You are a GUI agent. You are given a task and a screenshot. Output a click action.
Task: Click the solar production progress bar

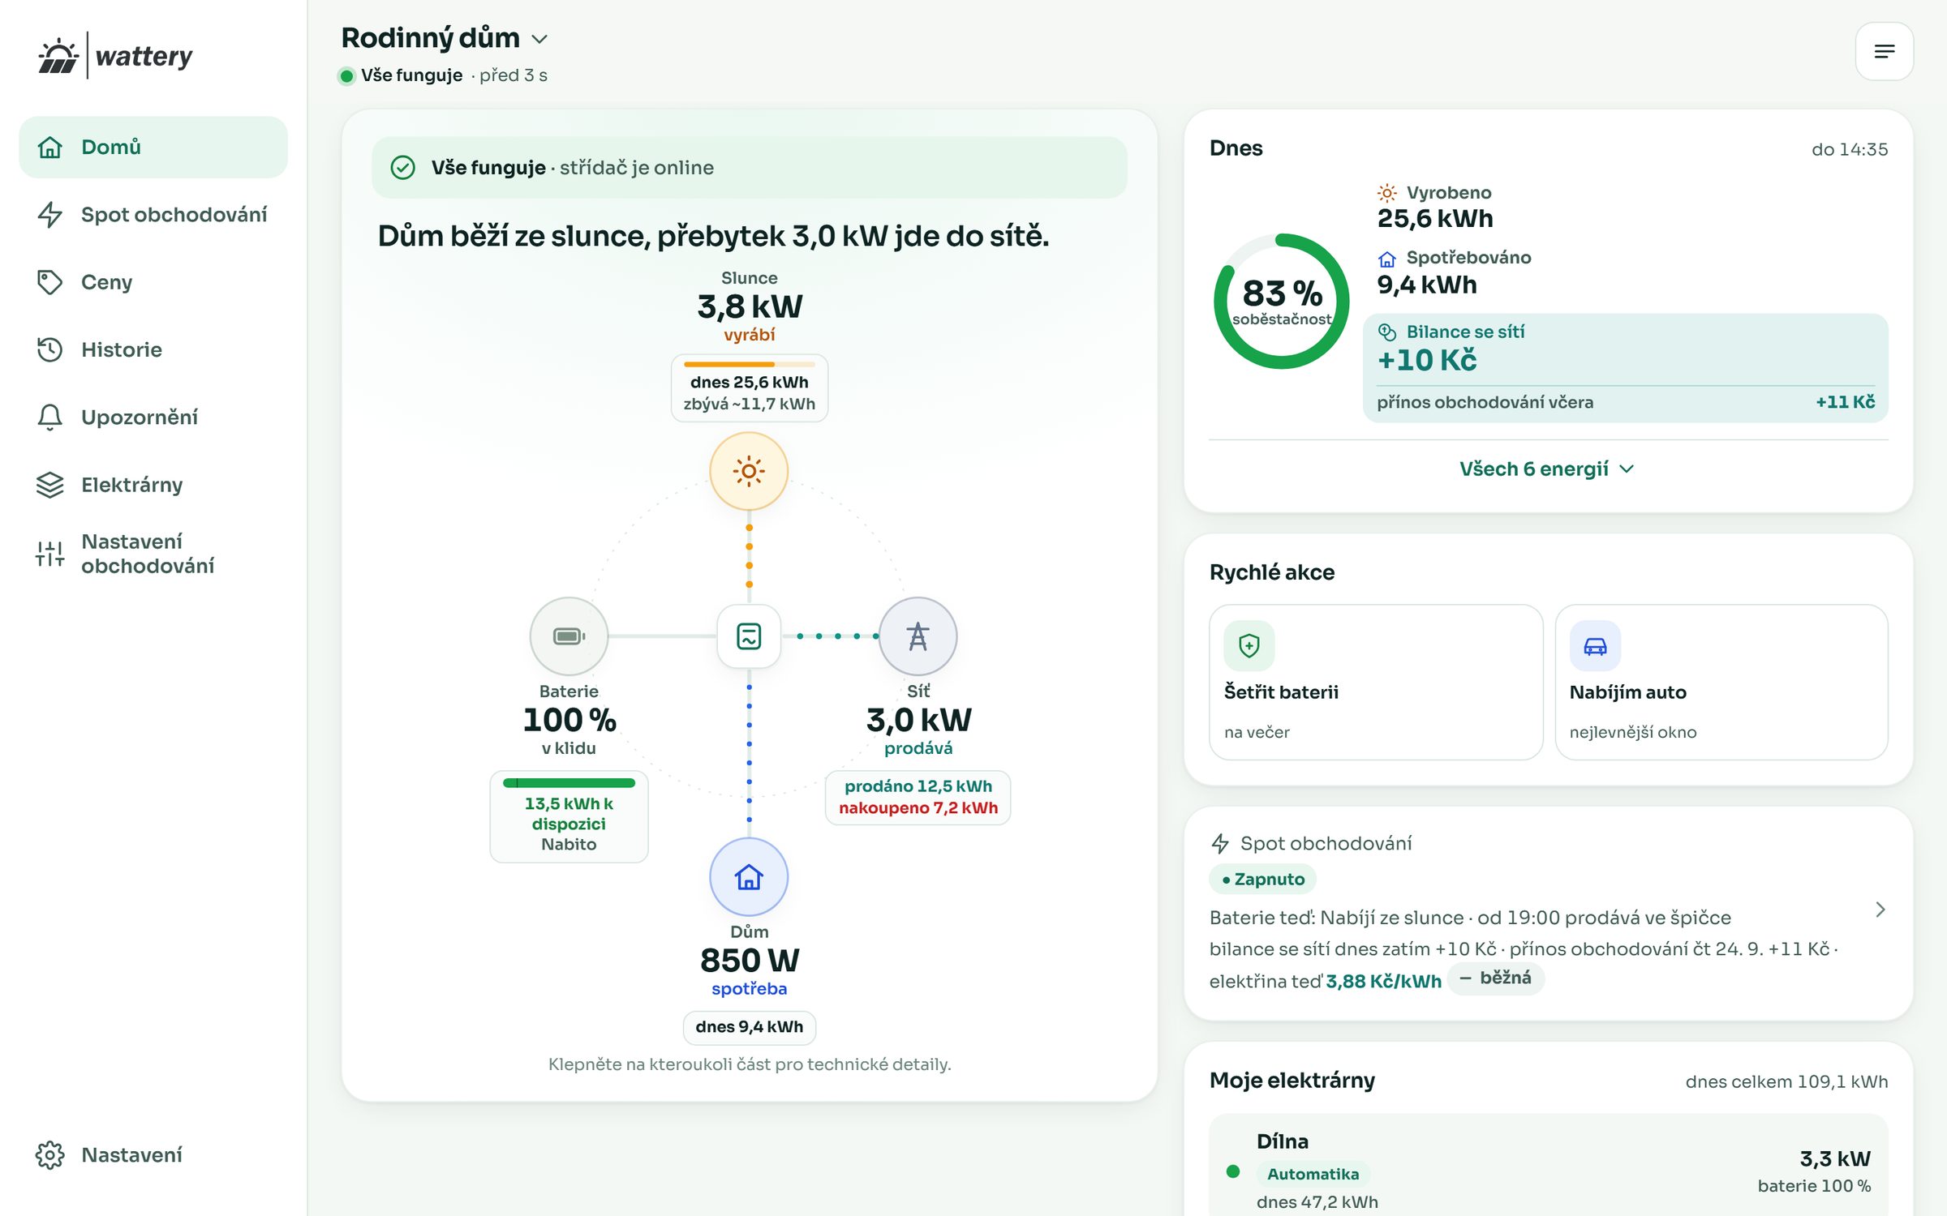click(749, 365)
